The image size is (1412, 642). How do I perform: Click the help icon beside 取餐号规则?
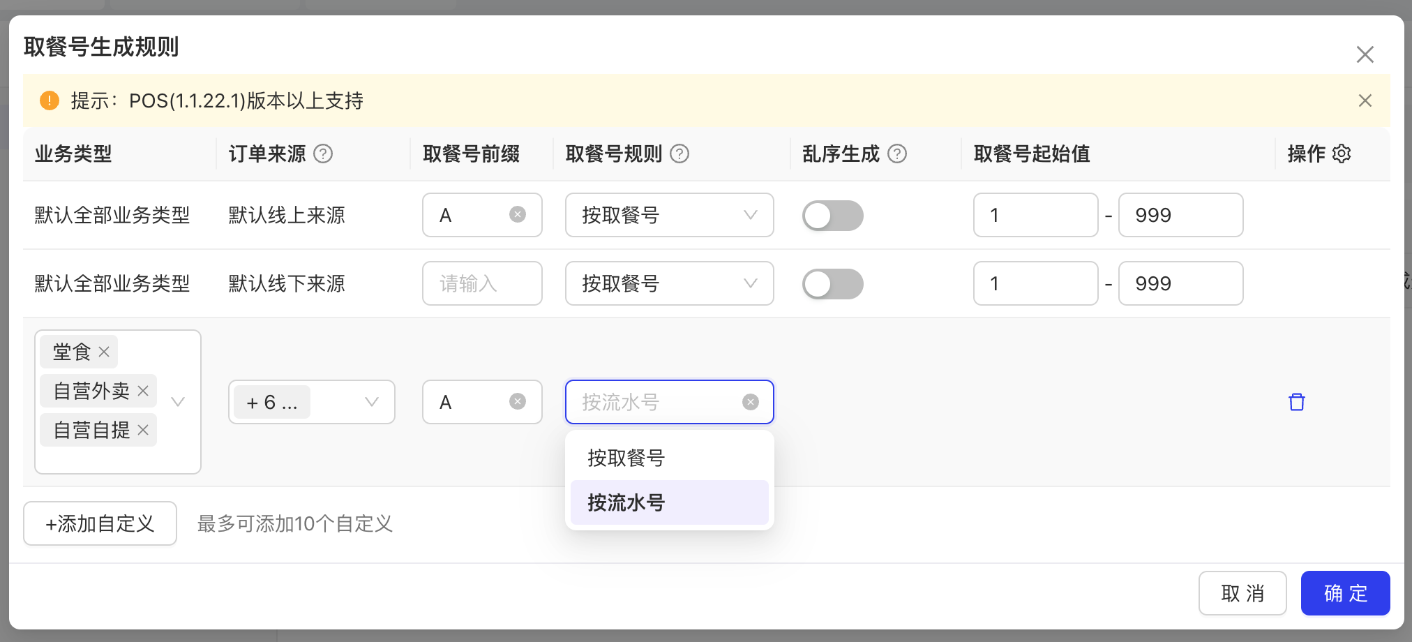coord(679,154)
